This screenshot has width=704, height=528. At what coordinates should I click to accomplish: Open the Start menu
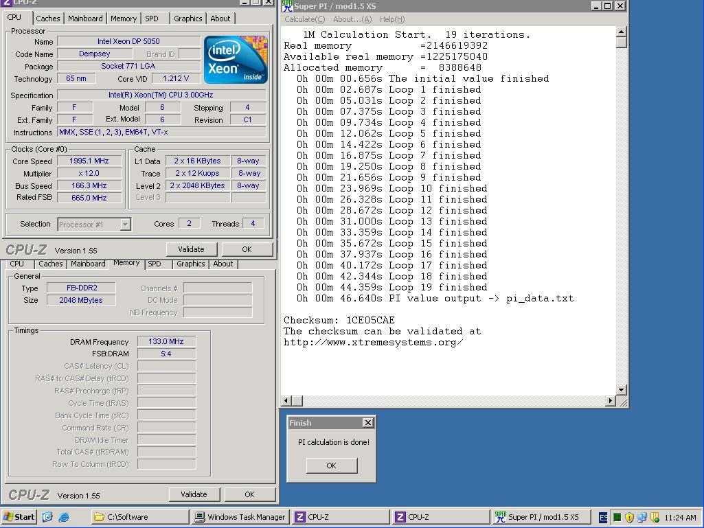pyautogui.click(x=19, y=517)
